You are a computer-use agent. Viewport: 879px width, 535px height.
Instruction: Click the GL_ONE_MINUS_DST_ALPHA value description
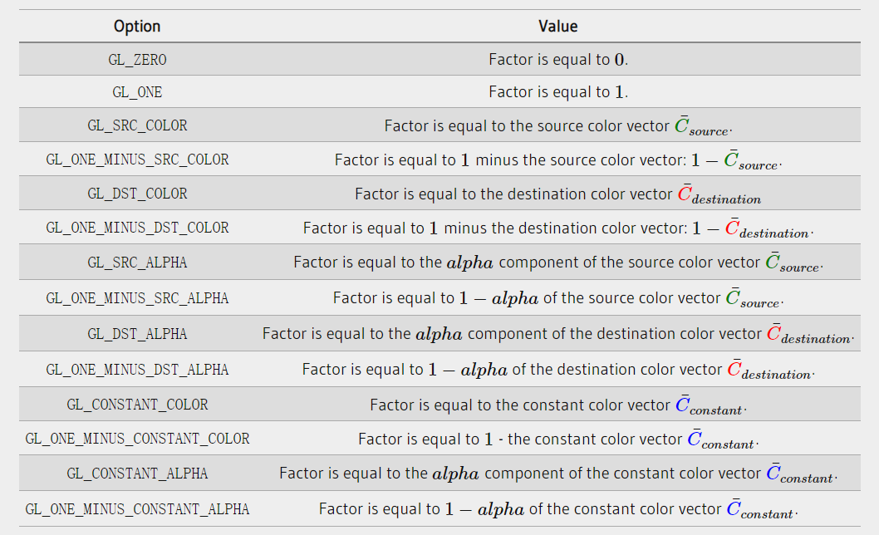pos(558,371)
